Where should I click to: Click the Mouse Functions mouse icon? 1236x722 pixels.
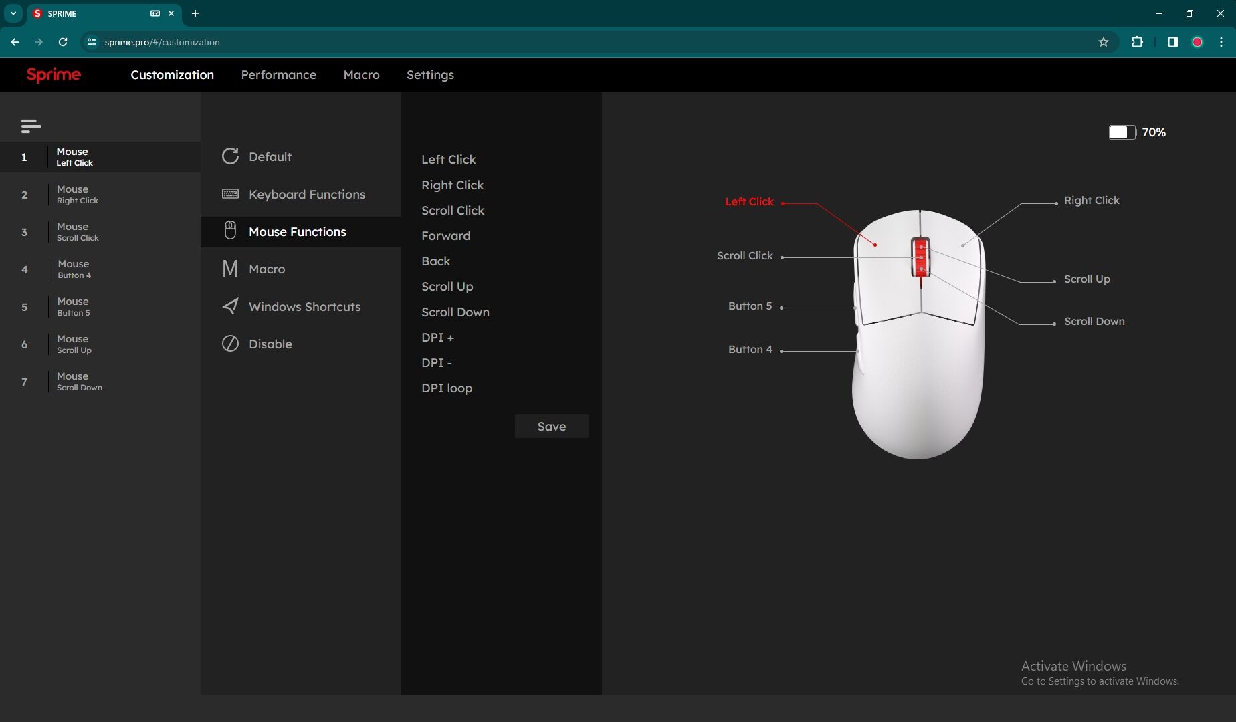[x=230, y=231]
